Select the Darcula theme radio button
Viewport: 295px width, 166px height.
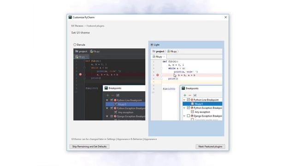[x=75, y=45]
